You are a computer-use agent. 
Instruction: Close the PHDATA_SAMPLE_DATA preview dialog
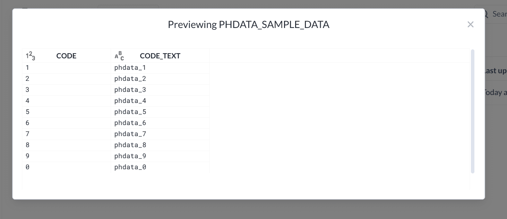(x=470, y=25)
